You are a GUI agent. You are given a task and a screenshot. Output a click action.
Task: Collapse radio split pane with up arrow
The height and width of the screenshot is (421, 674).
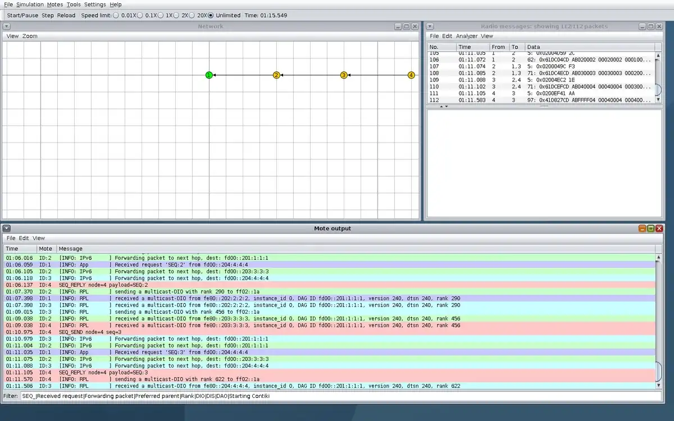(x=441, y=106)
